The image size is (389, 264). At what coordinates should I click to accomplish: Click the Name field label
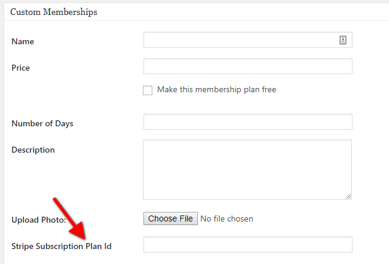point(23,42)
